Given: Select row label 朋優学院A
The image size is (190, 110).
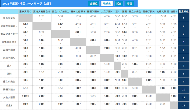Looking at the screenshot, I should pos(9,90).
